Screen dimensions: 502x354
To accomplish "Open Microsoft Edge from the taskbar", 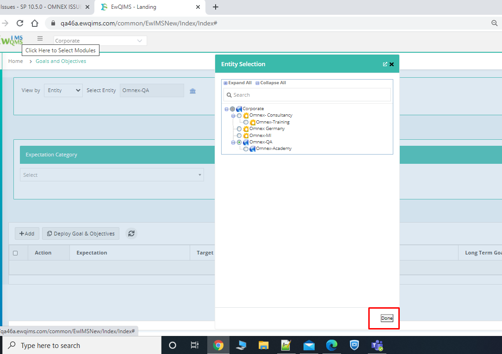I will pos(332,345).
